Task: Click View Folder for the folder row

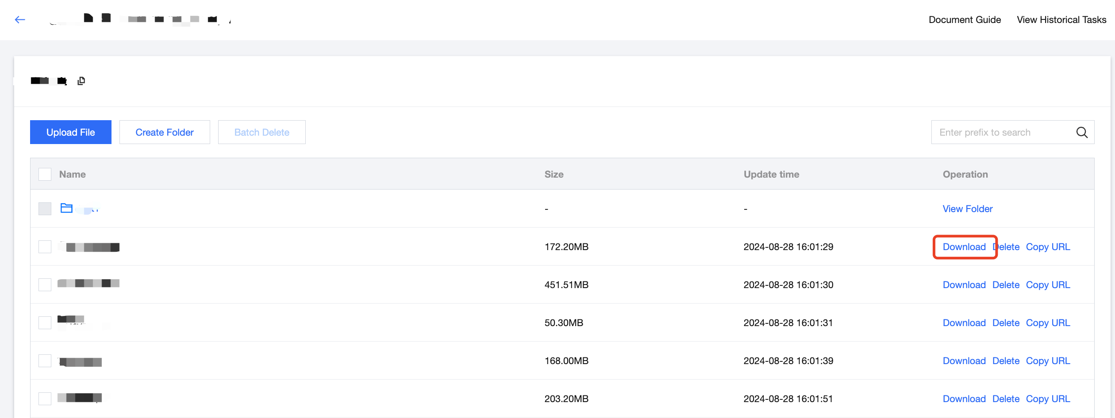Action: [x=967, y=209]
